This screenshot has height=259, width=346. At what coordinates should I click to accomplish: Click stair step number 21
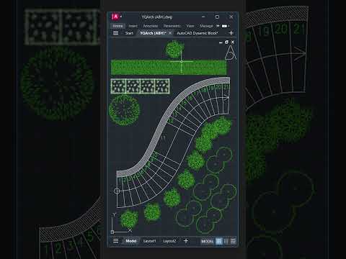pyautogui.click(x=226, y=87)
